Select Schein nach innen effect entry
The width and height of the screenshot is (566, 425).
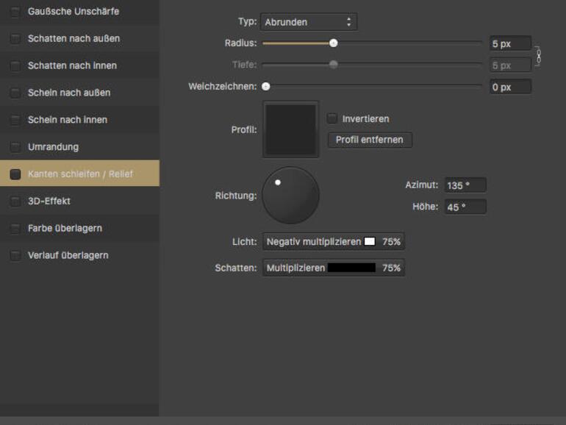coord(79,120)
